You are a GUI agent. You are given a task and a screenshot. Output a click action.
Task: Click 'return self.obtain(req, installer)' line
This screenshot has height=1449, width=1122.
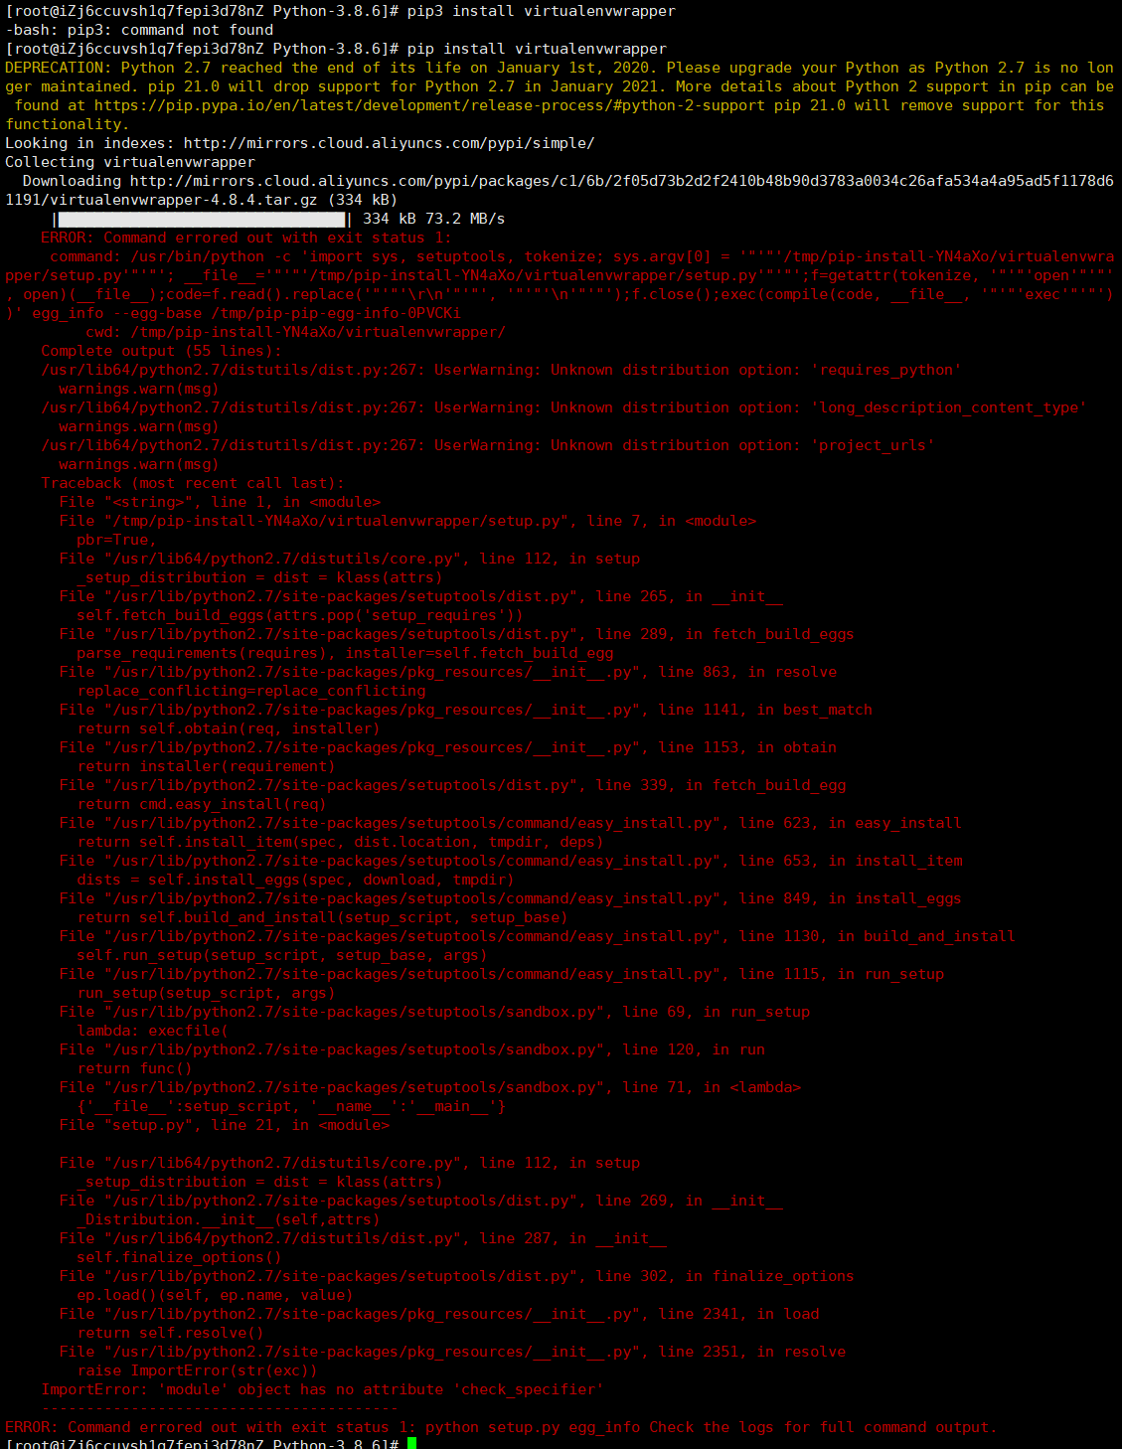(228, 728)
